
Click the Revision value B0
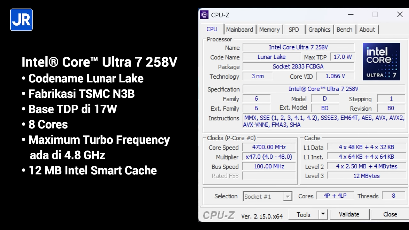pos(391,108)
